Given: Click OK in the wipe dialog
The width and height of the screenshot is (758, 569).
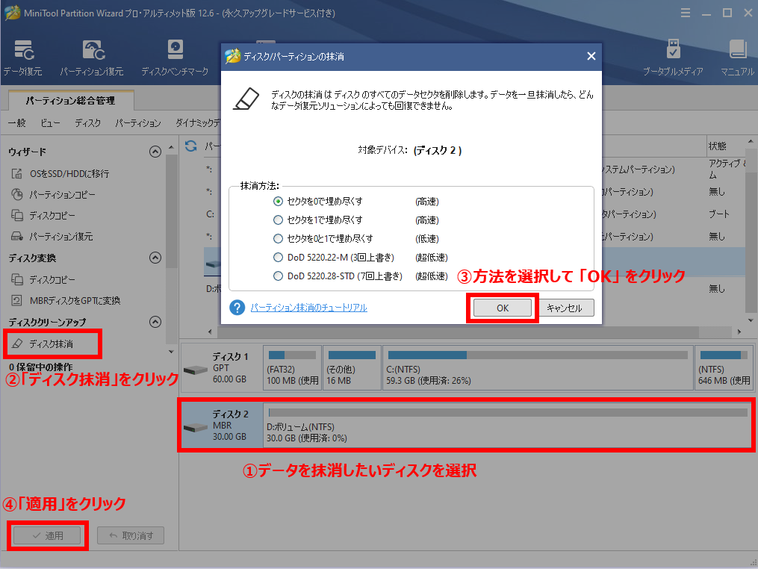Looking at the screenshot, I should [x=503, y=308].
